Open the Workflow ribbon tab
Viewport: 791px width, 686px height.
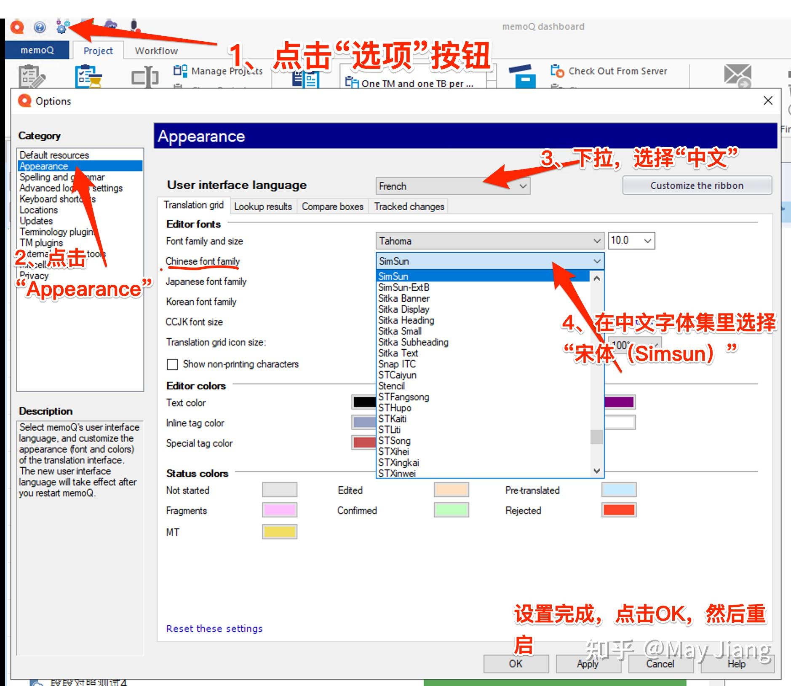[156, 51]
